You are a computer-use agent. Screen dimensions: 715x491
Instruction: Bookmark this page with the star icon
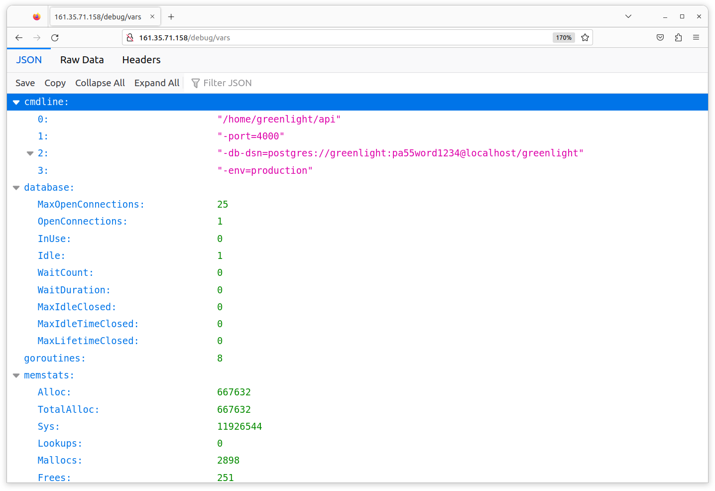pyautogui.click(x=585, y=38)
